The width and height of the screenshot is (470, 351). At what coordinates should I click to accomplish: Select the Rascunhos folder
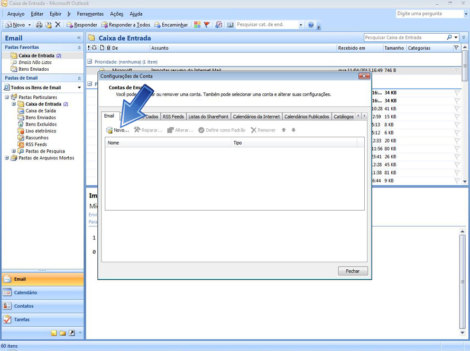[x=37, y=138]
